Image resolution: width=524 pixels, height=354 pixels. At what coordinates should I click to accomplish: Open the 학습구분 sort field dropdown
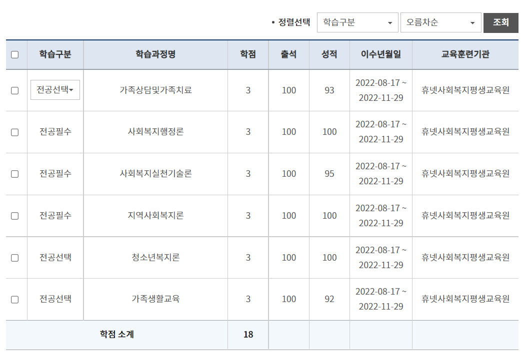[357, 22]
